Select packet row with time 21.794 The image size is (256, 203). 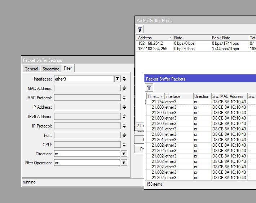[201, 102]
